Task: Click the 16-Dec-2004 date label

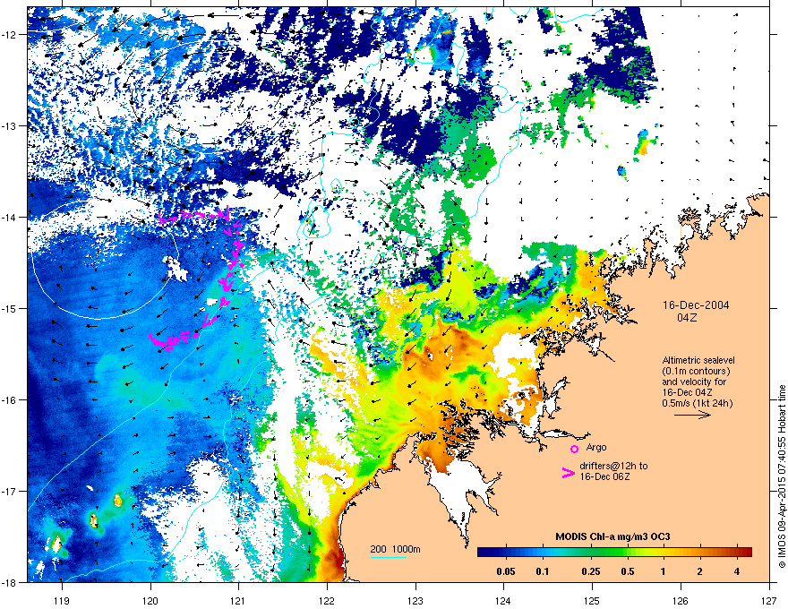Action: (x=696, y=305)
